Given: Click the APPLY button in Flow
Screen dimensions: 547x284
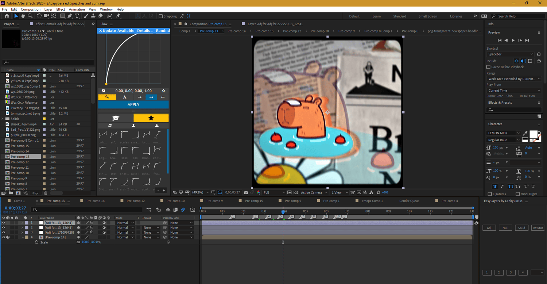Looking at the screenshot, I should [x=133, y=105].
